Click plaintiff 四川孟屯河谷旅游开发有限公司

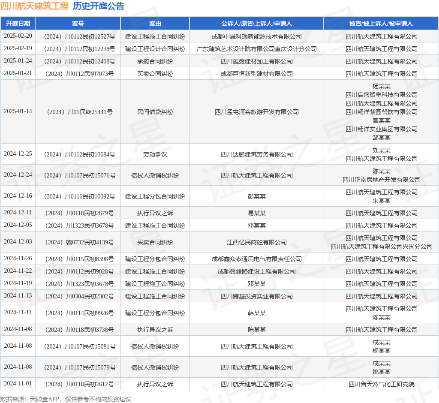pyautogui.click(x=256, y=112)
